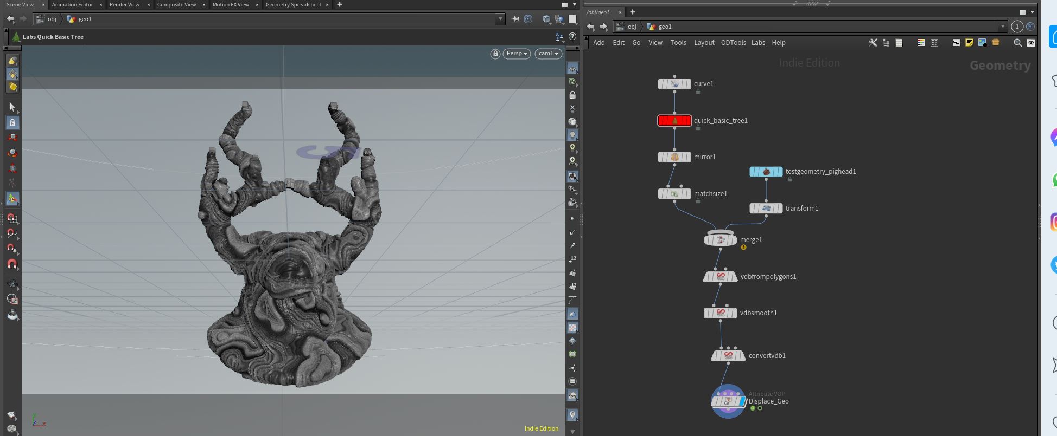
Task: Select the arrow Select tool in viewport toolbar
Action: pos(12,107)
